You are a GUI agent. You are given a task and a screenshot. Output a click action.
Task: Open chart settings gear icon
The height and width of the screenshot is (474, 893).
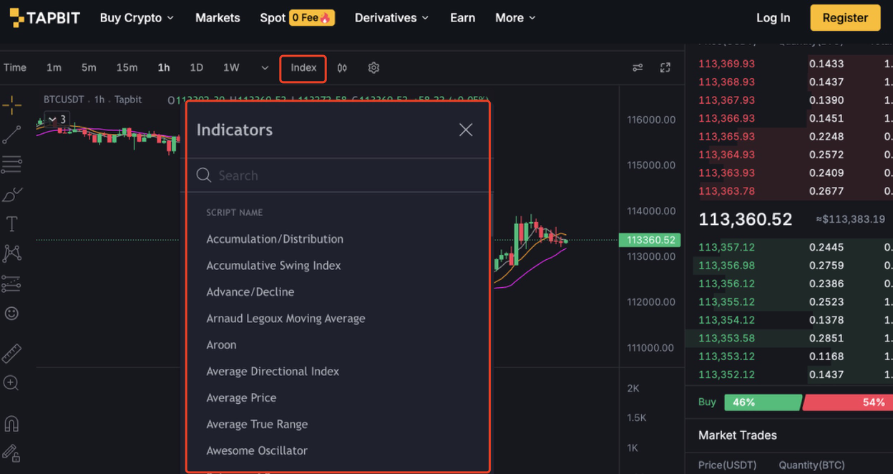pos(374,68)
